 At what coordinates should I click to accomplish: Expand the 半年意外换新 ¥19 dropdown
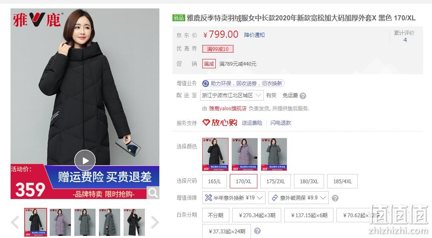234,198
